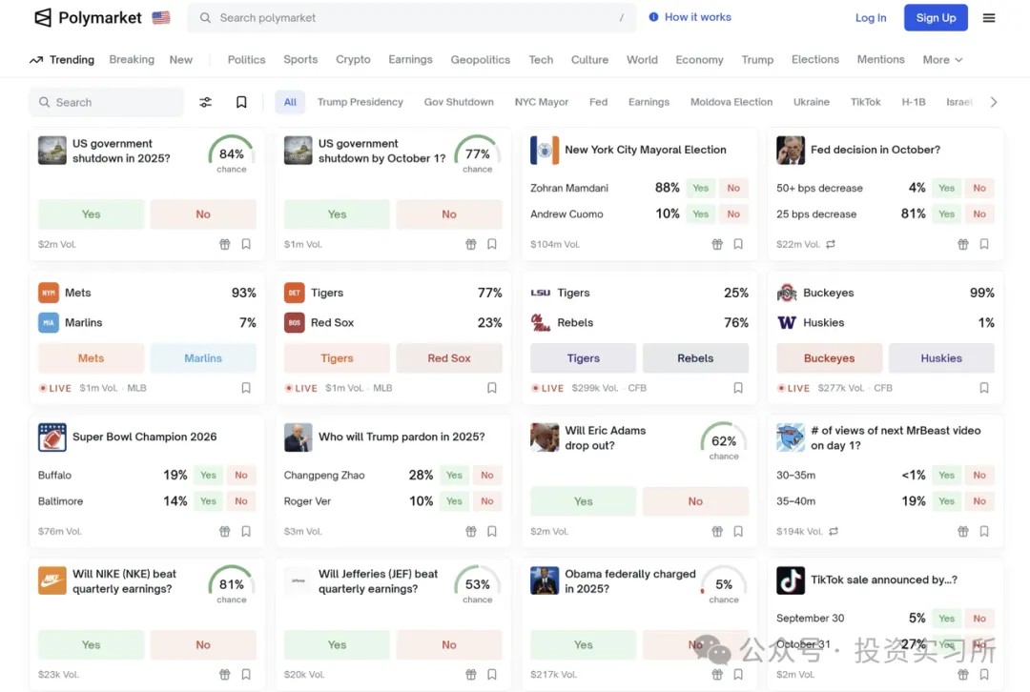The image size is (1030, 692).
Task: Expand the More categories dropdown
Action: pos(942,59)
